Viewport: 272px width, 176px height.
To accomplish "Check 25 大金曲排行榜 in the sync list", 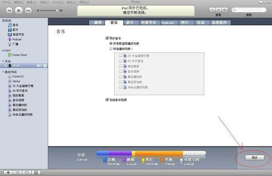I will pyautogui.click(x=121, y=56).
